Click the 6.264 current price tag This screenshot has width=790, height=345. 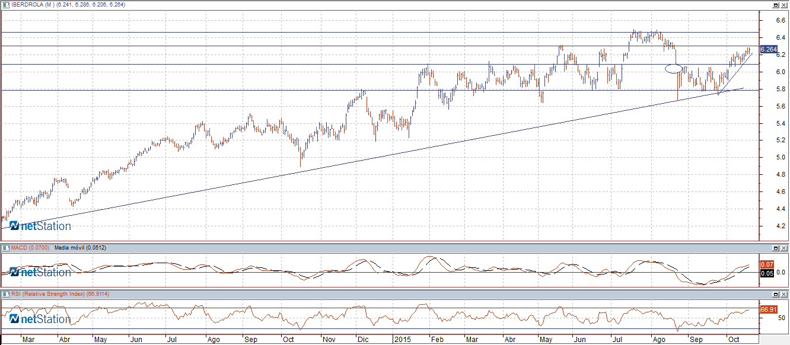769,49
